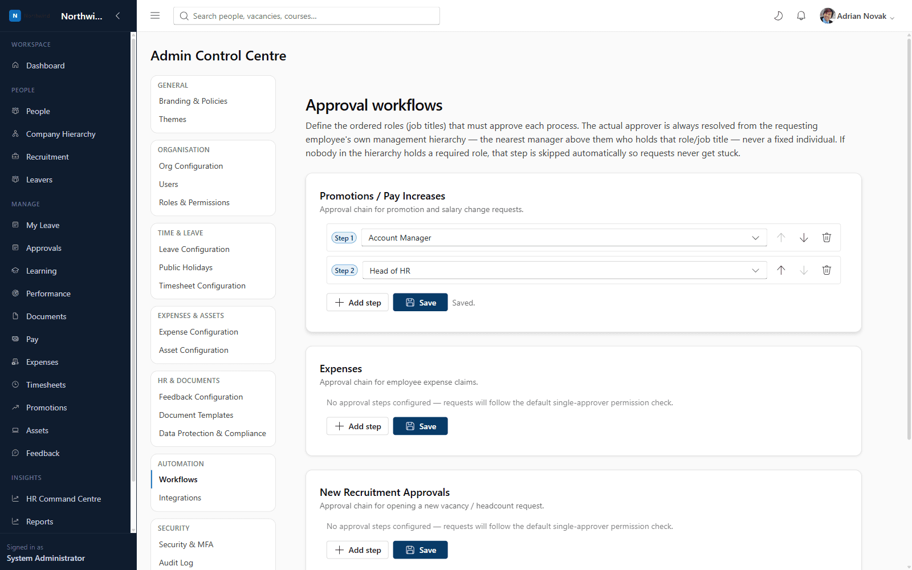912x570 pixels.
Task: Open Security & MFA settings
Action: click(186, 544)
